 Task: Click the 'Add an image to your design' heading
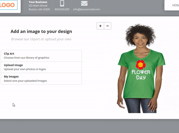point(41,31)
